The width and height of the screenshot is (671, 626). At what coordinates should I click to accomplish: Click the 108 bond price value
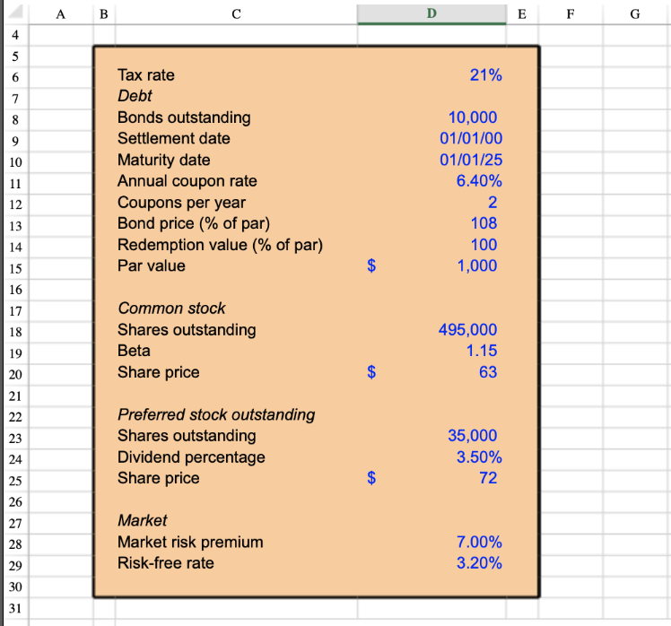[484, 223]
